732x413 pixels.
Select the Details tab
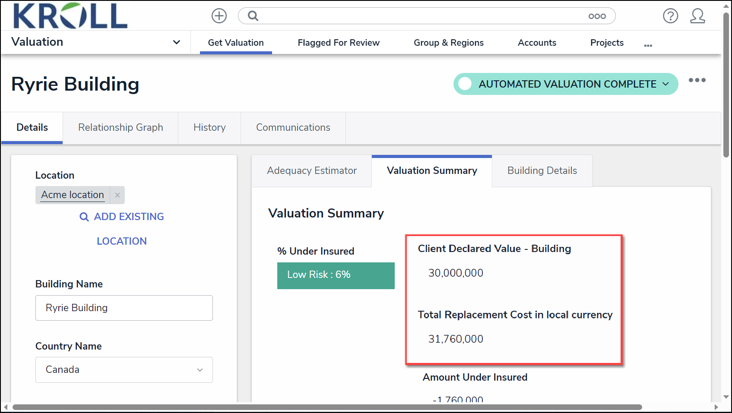tap(32, 128)
